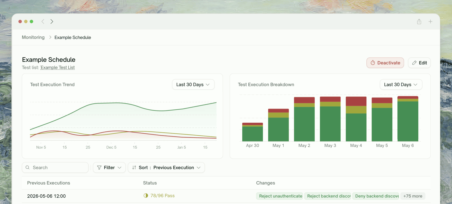Viewport: 452px width, 204px height.
Task: Click the half-circle status icon beside 78/96 Pass
Action: click(146, 196)
